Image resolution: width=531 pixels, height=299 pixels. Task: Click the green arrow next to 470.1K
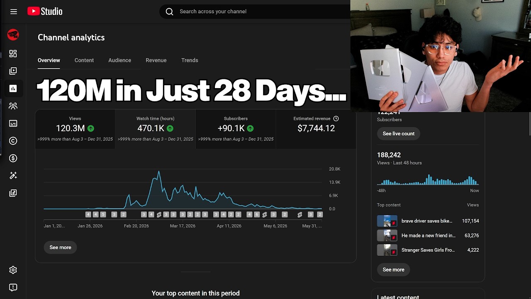[170, 129]
